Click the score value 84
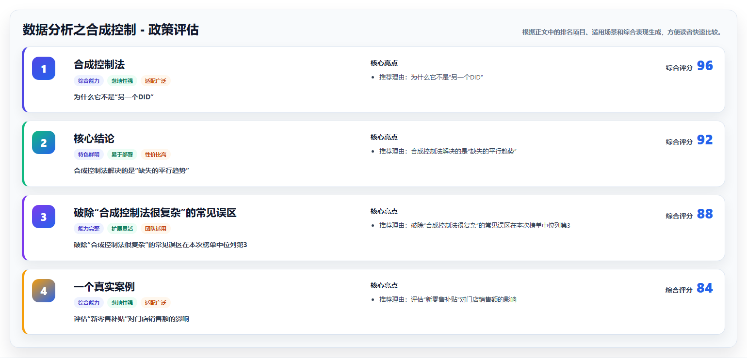Viewport: 747px width, 358px height. [705, 288]
